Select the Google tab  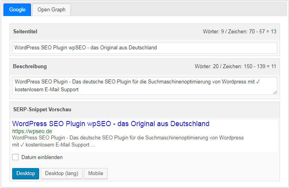[17, 10]
